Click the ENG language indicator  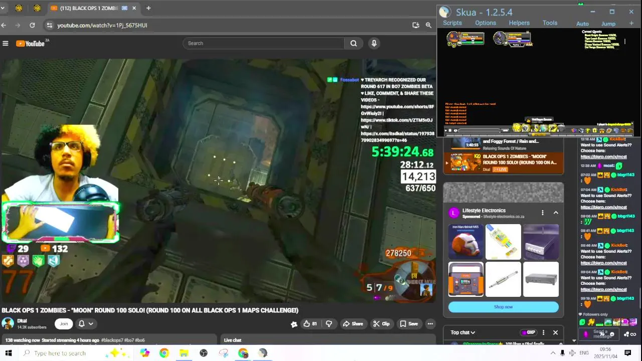584,353
